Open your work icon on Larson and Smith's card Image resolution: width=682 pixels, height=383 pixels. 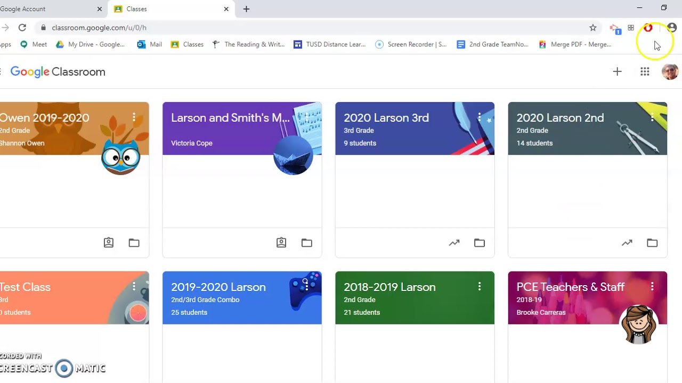(x=281, y=243)
